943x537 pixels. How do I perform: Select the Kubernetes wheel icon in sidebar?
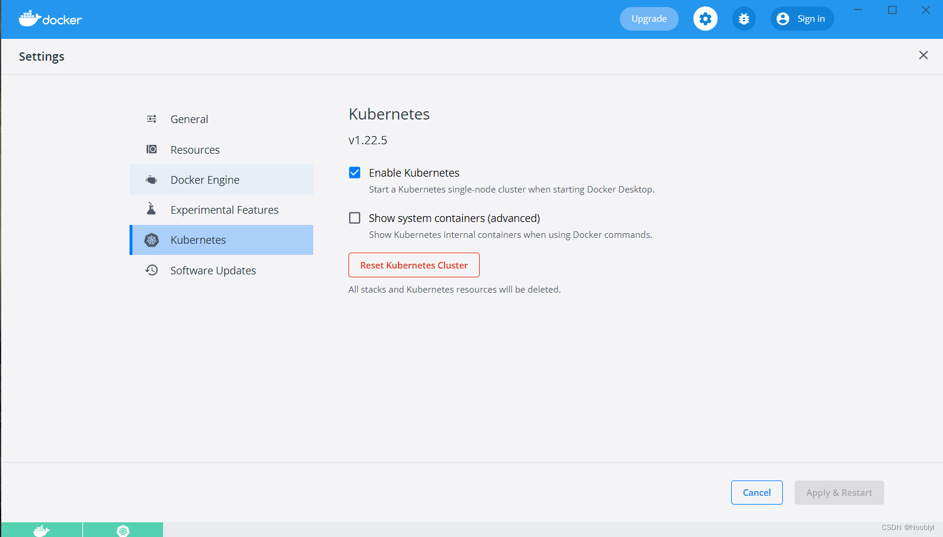(152, 240)
